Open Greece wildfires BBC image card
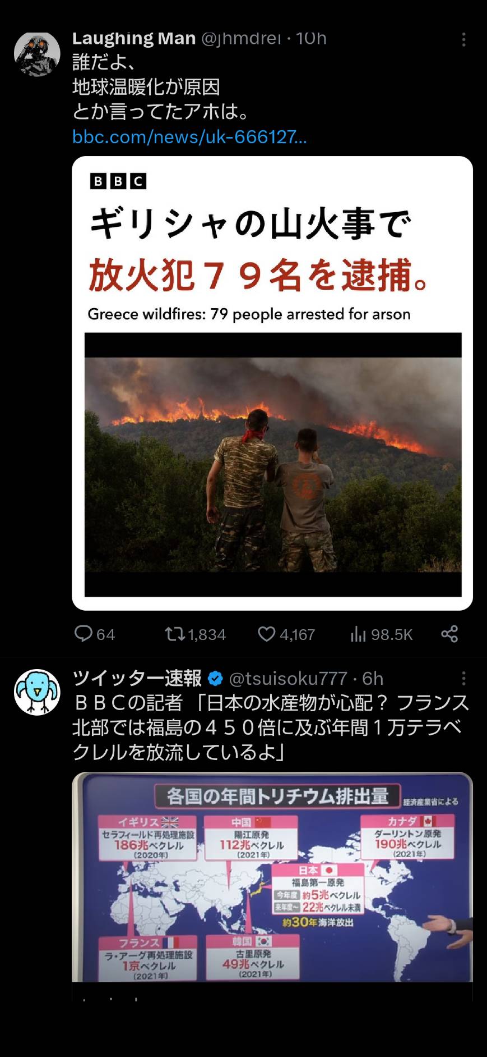The height and width of the screenshot is (1057, 487). pos(272,383)
